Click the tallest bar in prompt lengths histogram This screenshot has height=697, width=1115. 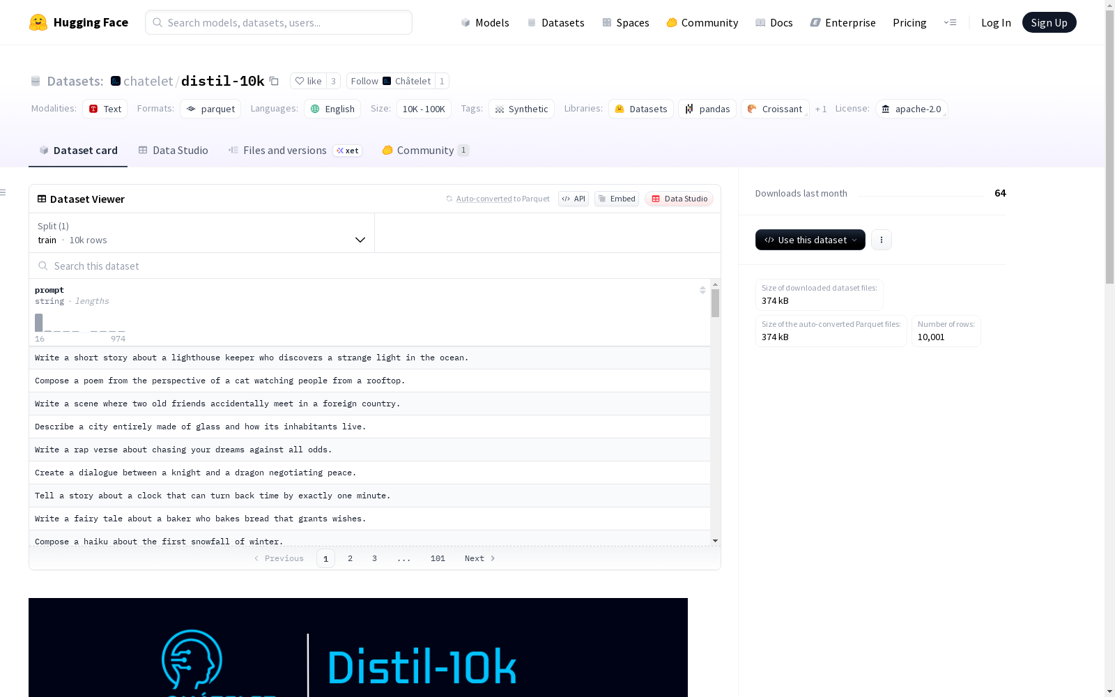(x=39, y=323)
